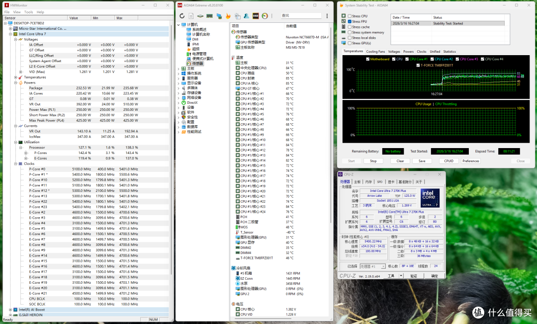This screenshot has height=324, width=537.
Task: Select IPMI item in AIDA64 tree
Action: pyautogui.click(x=193, y=44)
